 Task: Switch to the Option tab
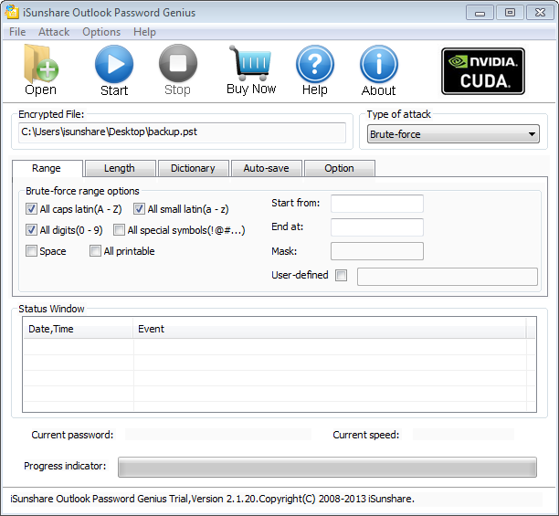340,168
